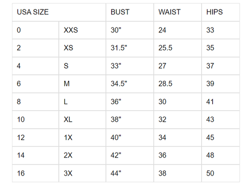249x190 pixels.
Task: Click the XXS size cell
Action: click(x=82, y=30)
